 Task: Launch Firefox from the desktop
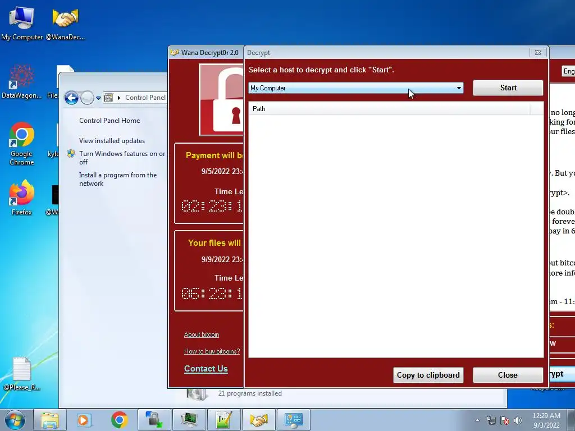point(22,197)
